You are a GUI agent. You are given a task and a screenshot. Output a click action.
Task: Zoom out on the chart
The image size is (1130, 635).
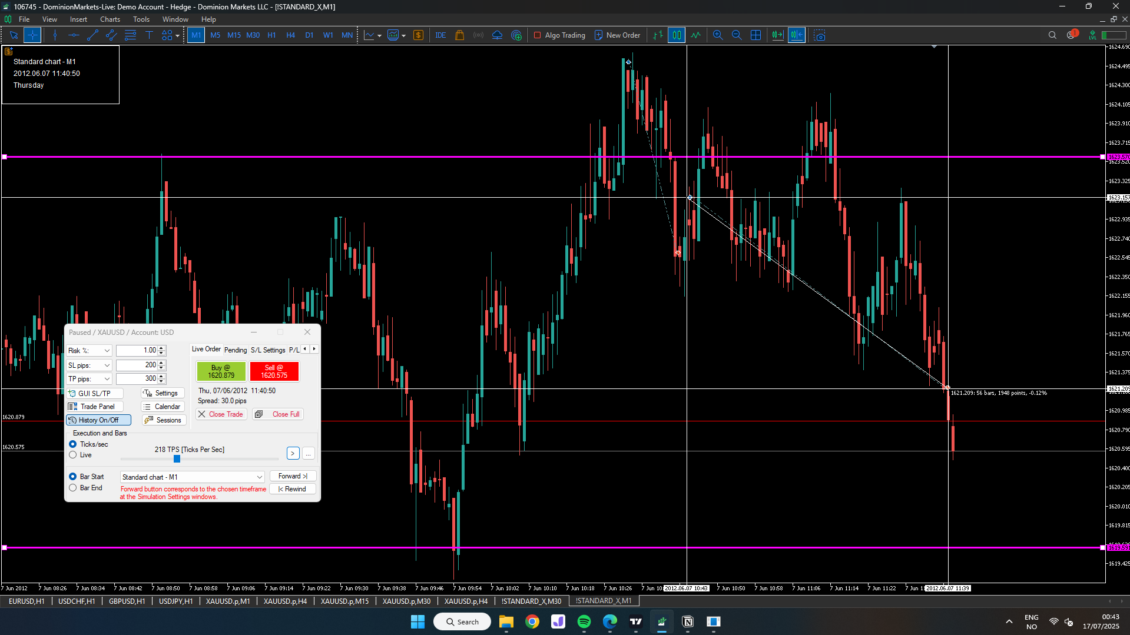pos(737,35)
